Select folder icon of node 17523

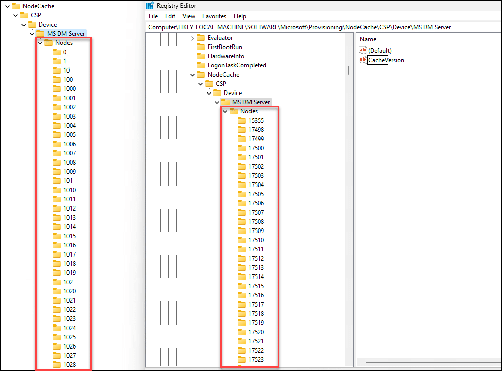coord(242,359)
